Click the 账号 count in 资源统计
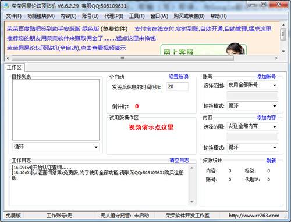 [229, 180]
